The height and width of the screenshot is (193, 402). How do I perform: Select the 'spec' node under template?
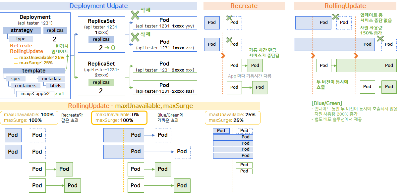point(16,79)
